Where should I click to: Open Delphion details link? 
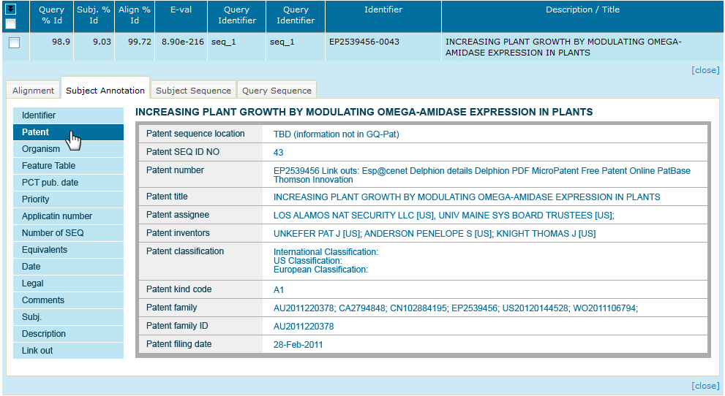click(x=441, y=171)
